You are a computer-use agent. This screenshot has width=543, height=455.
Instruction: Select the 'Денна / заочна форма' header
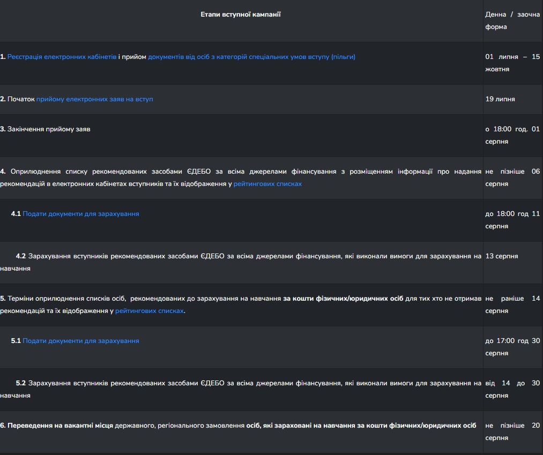(512, 21)
